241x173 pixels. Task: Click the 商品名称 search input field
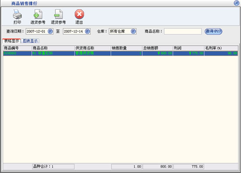coord(183,32)
